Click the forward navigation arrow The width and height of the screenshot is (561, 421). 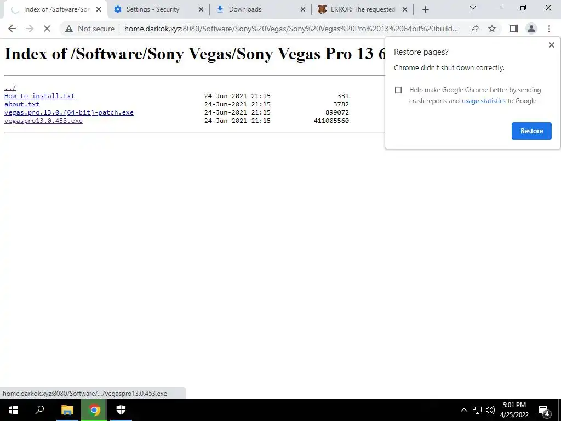point(30,29)
